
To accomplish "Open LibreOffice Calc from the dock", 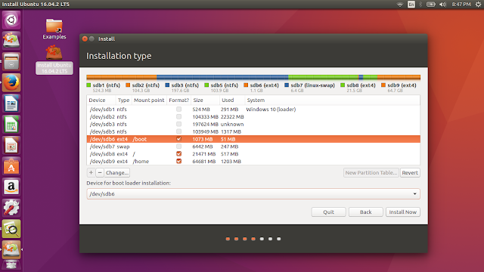I will (11, 124).
